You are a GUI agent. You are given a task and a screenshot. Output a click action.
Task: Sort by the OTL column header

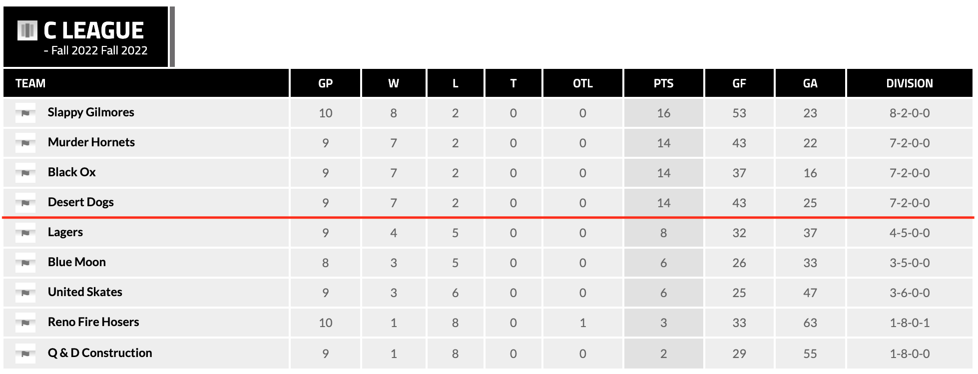pos(582,83)
